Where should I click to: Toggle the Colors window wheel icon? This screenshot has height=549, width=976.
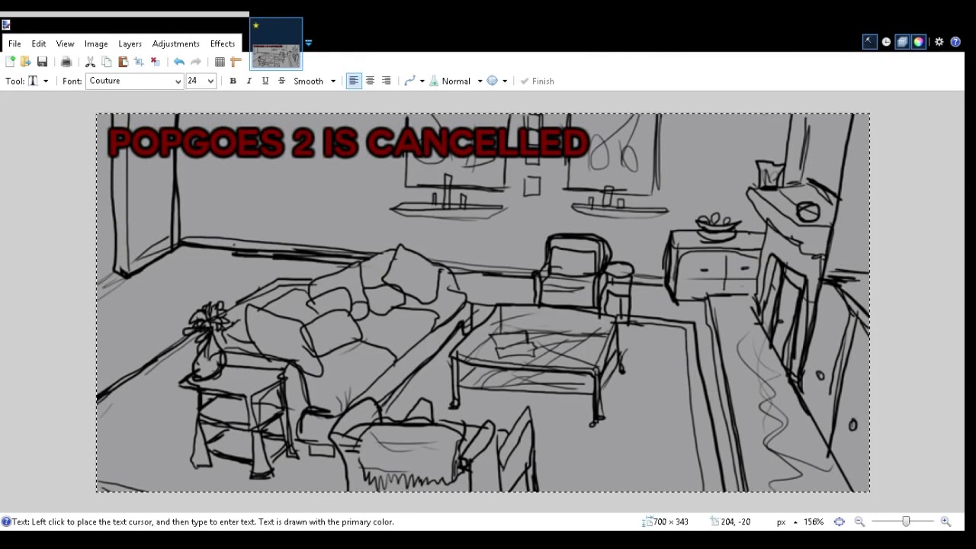pos(918,42)
